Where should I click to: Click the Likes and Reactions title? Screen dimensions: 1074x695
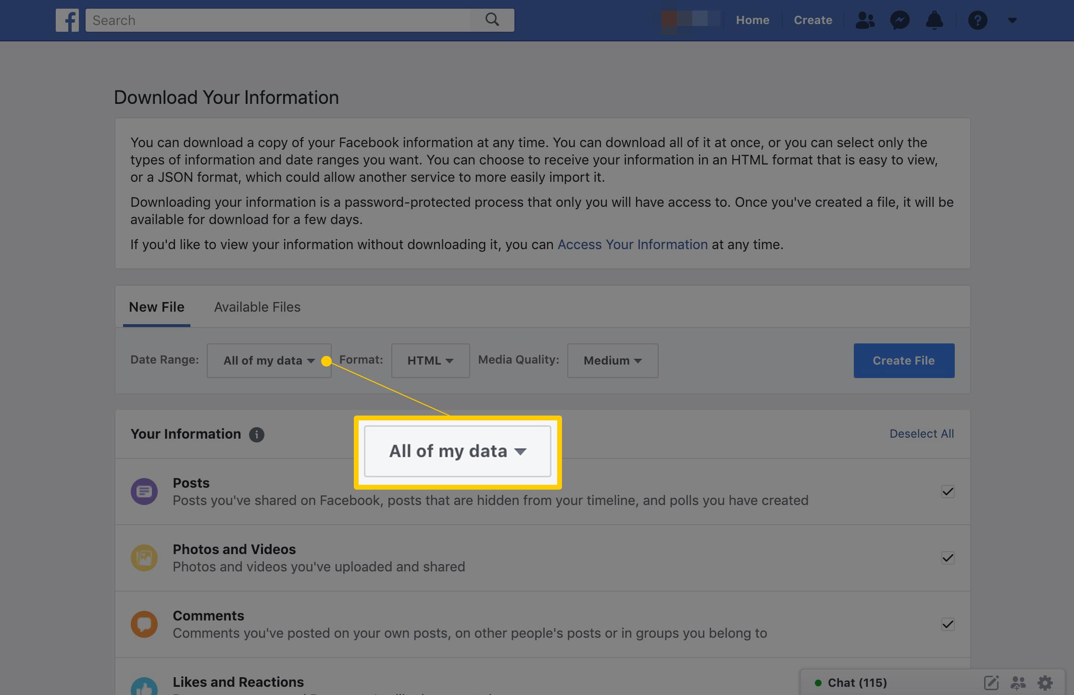point(238,682)
